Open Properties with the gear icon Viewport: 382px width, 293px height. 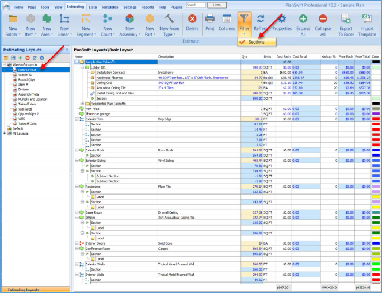tap(282, 19)
